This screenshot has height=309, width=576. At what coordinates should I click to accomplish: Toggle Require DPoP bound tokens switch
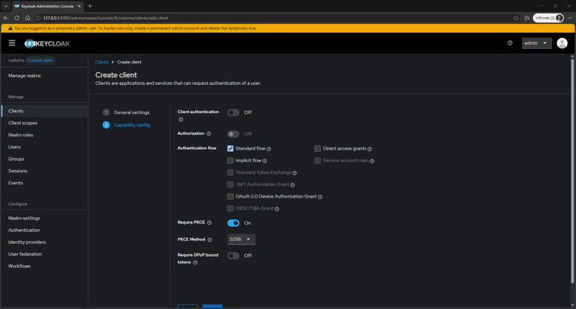point(233,256)
